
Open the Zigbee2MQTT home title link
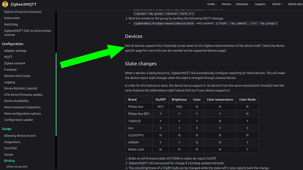pos(23,4)
